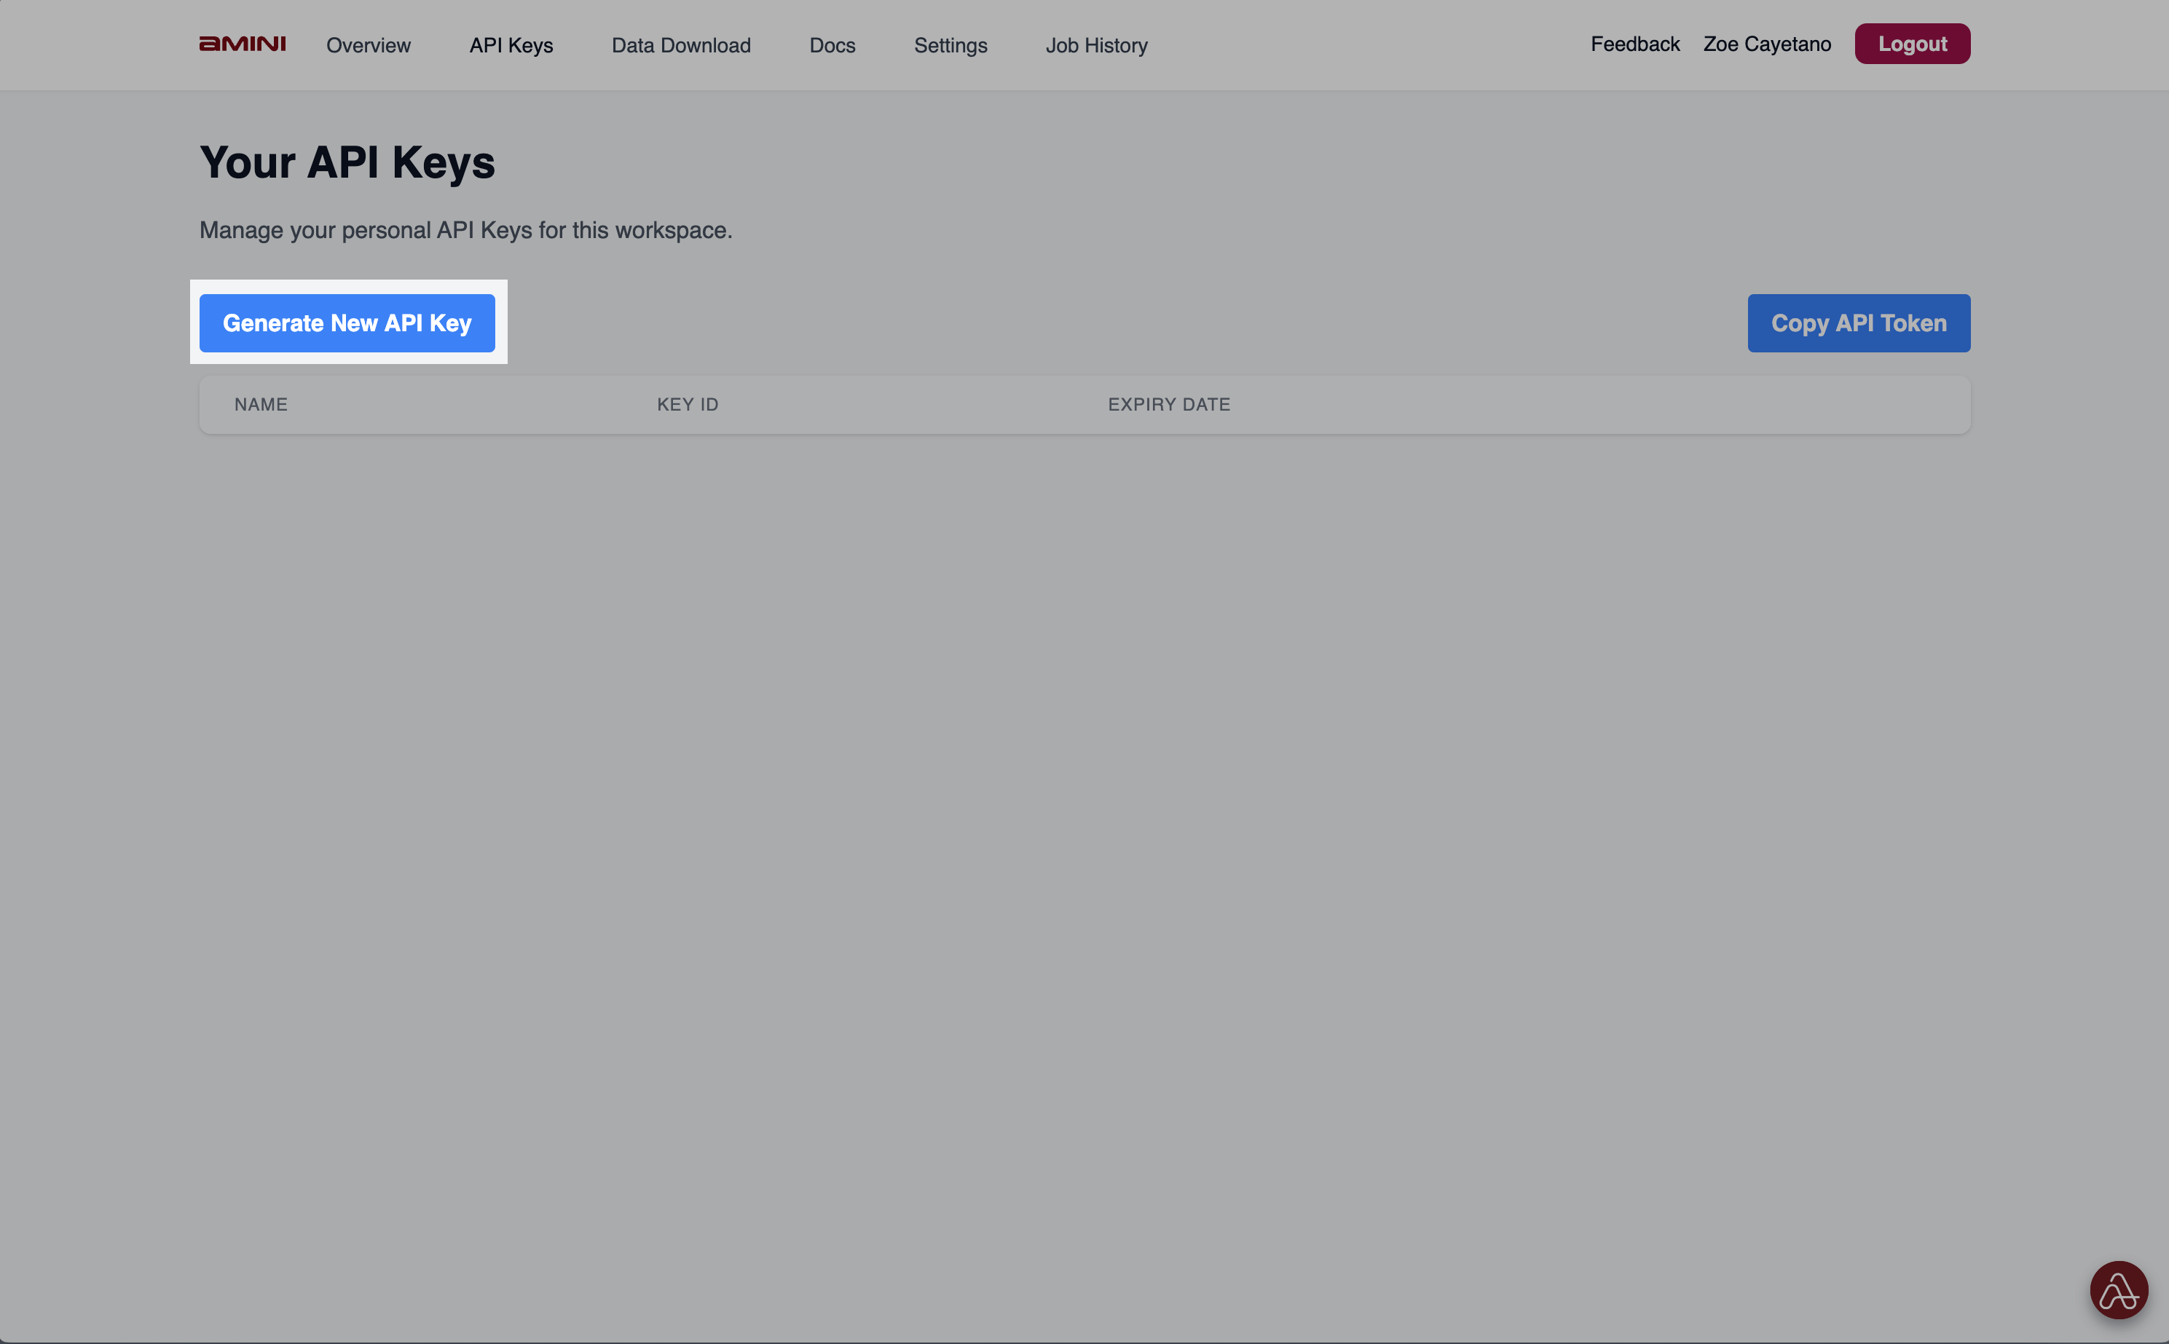2169x1344 pixels.
Task: Click the Manage your personal API Keys text
Action: tap(466, 230)
